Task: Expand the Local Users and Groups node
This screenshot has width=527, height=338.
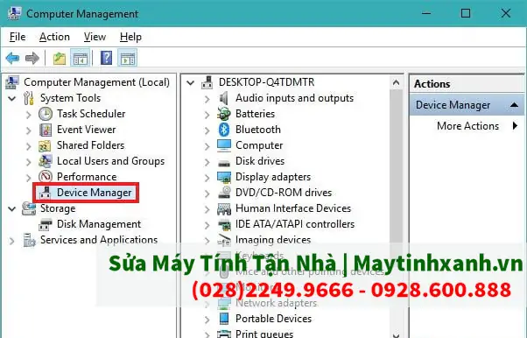Action: coord(29,162)
